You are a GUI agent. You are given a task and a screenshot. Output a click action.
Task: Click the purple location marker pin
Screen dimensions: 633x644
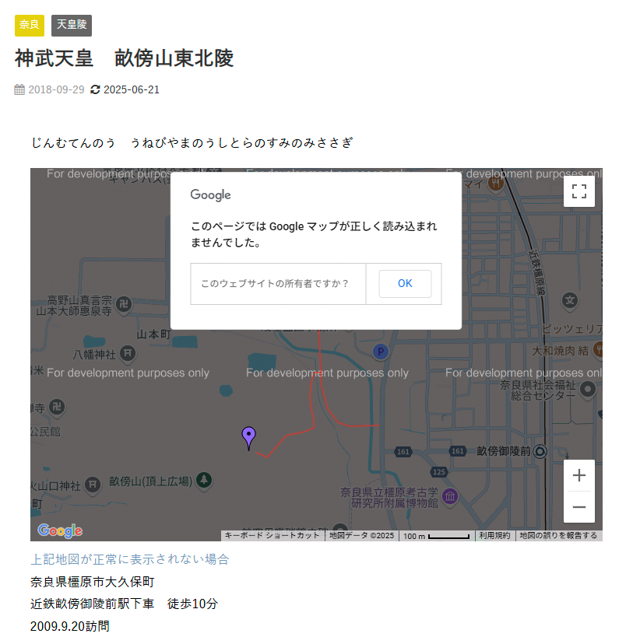coord(248,438)
